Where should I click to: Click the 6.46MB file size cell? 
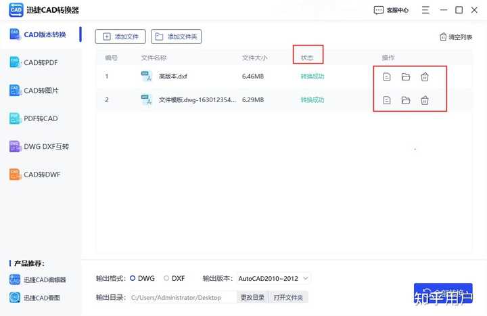point(253,76)
